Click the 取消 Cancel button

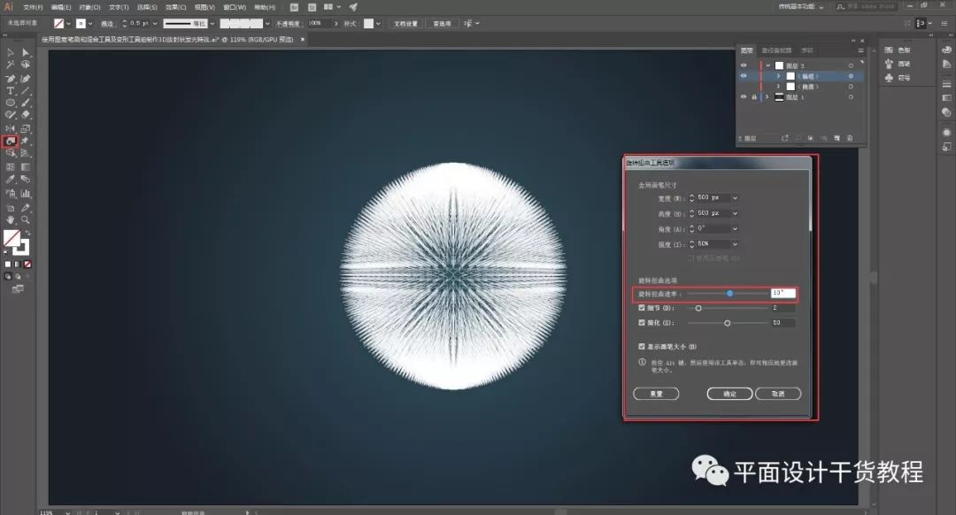pyautogui.click(x=778, y=394)
